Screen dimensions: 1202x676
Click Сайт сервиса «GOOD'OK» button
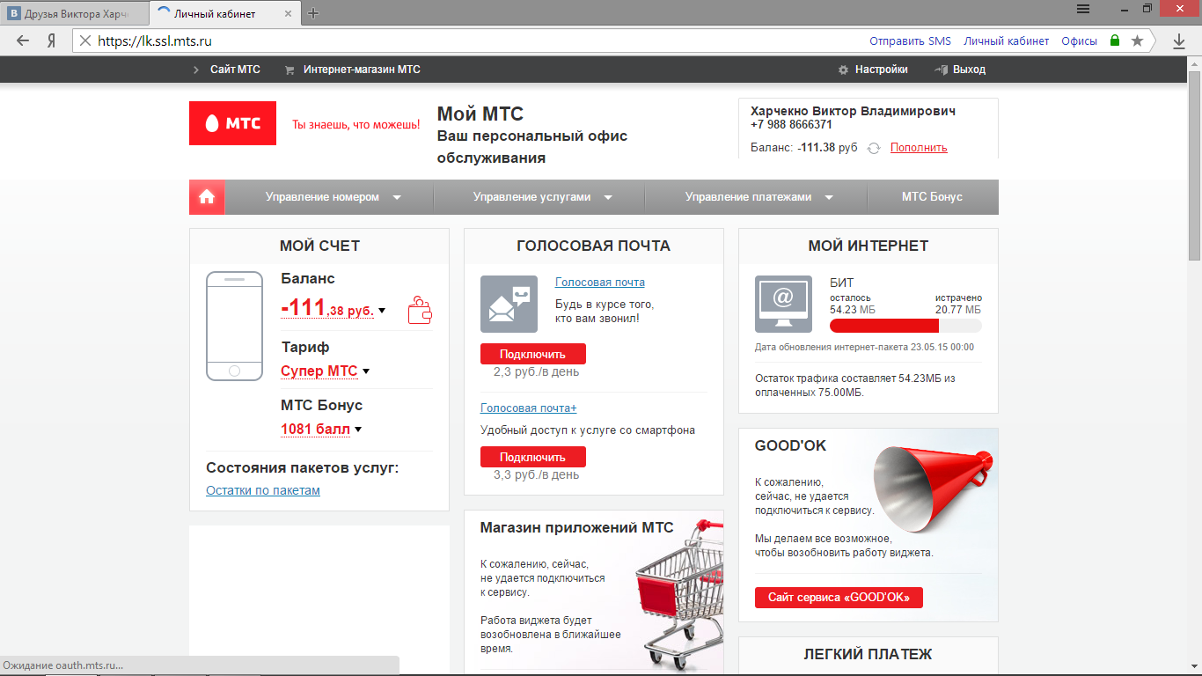(839, 598)
